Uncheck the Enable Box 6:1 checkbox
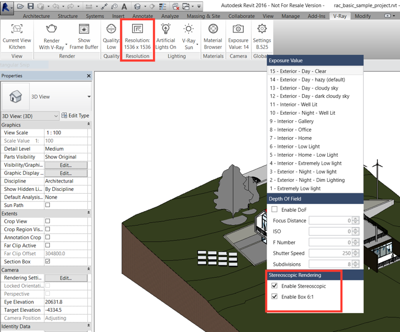The image size is (400, 332). pyautogui.click(x=275, y=296)
